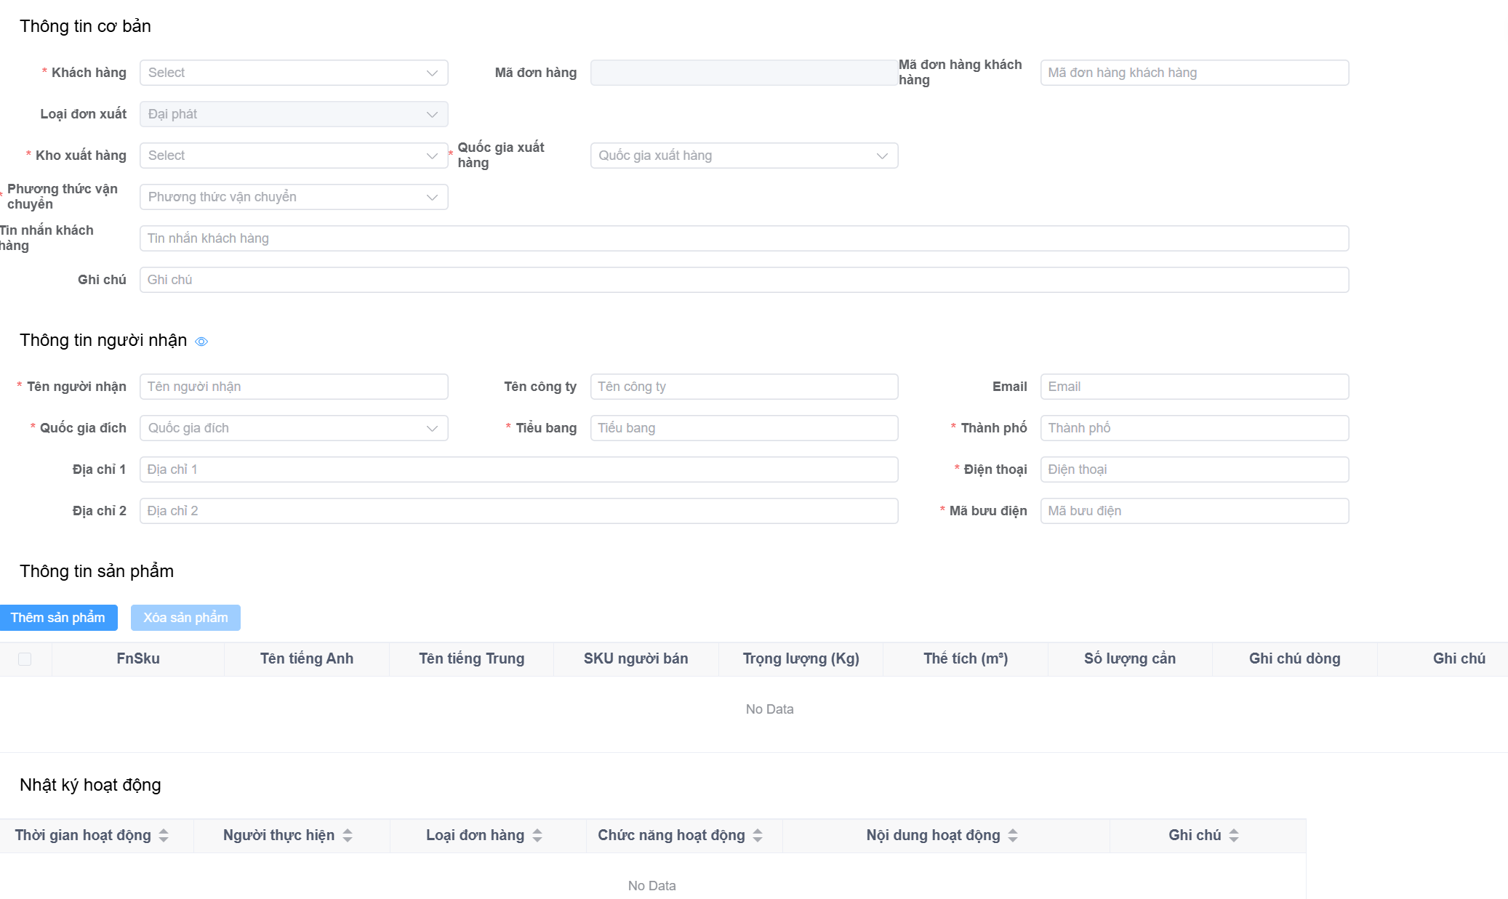Sort by Loại đơn hàng column
Screen dimensions: 1508x899
(x=537, y=836)
